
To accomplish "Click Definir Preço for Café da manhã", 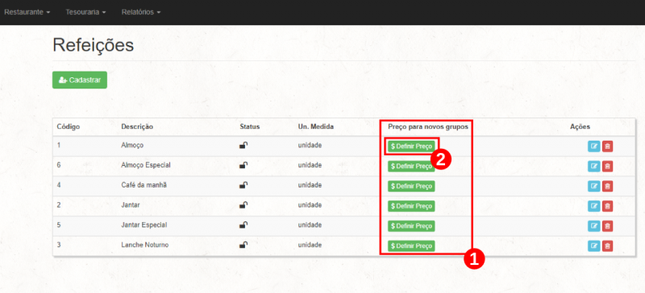I will click(411, 186).
